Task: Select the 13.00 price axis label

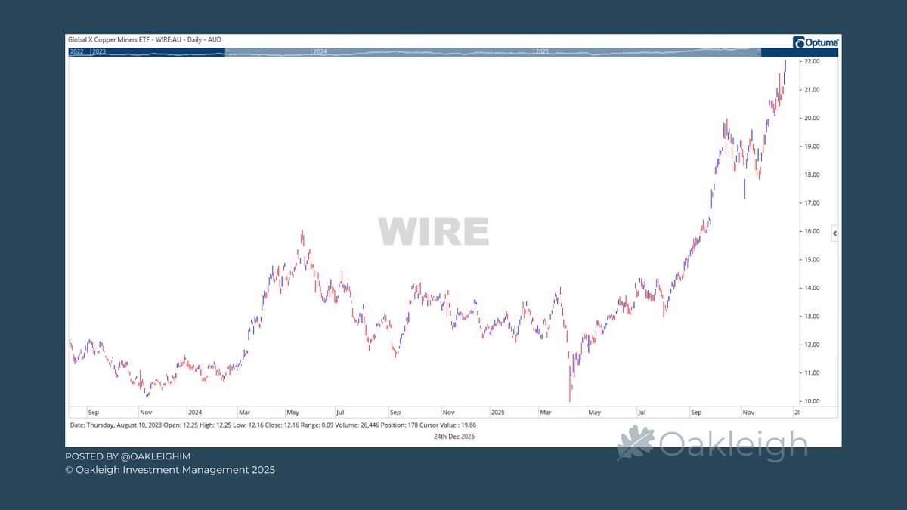Action: pos(812,317)
